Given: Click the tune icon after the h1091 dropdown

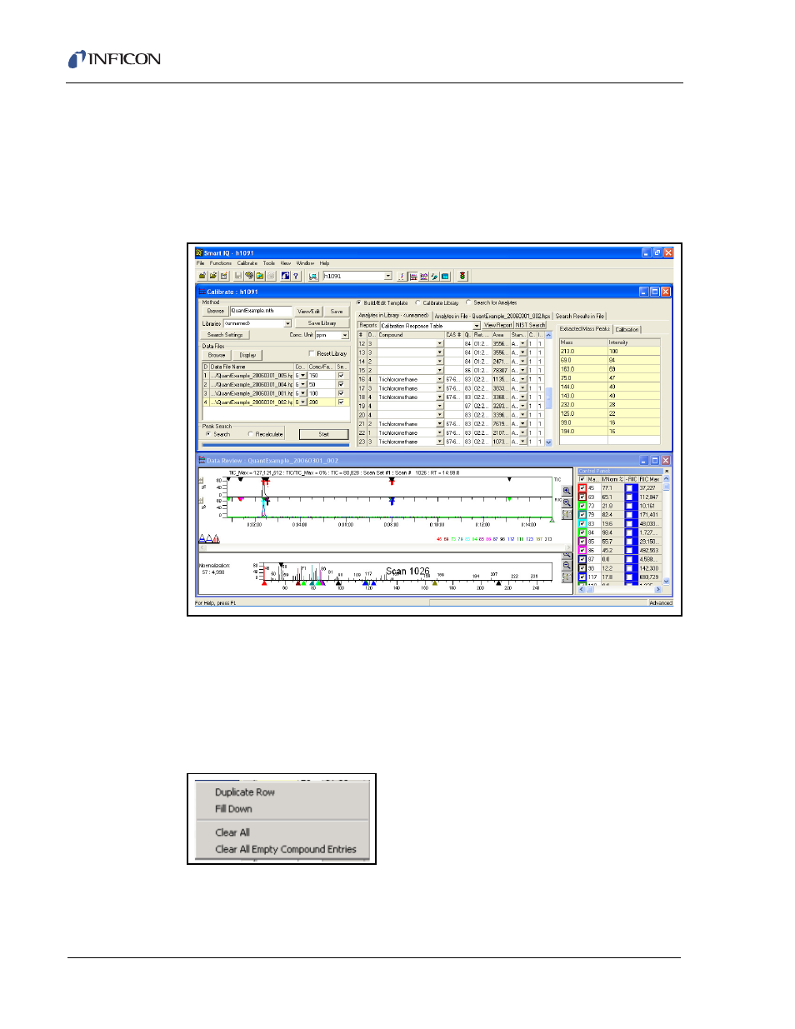Looking at the screenshot, I should (402, 276).
